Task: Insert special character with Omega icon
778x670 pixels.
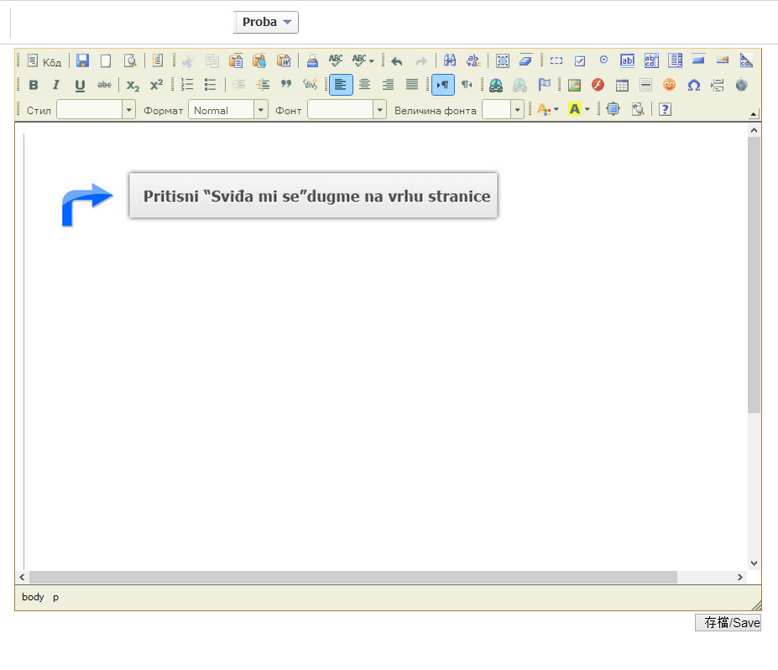Action: pos(693,85)
